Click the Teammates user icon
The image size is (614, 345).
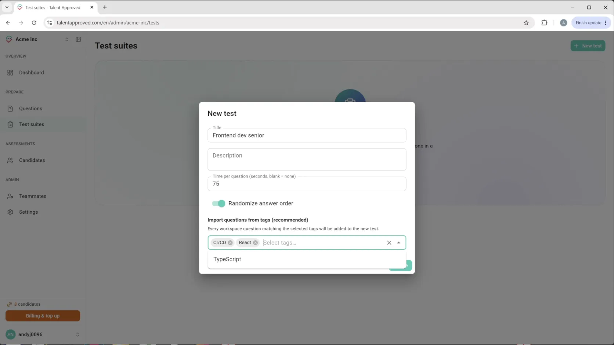(10, 196)
